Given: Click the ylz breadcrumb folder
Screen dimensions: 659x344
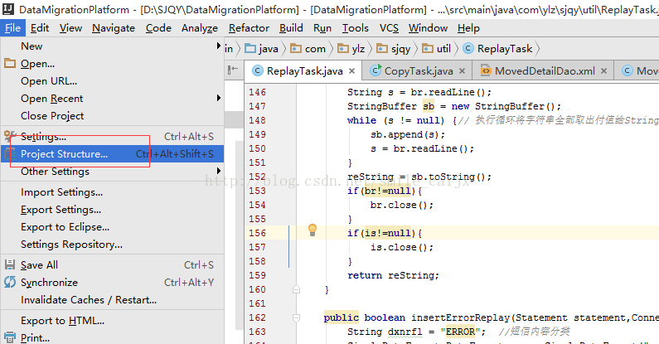Looking at the screenshot, I should pyautogui.click(x=351, y=49).
